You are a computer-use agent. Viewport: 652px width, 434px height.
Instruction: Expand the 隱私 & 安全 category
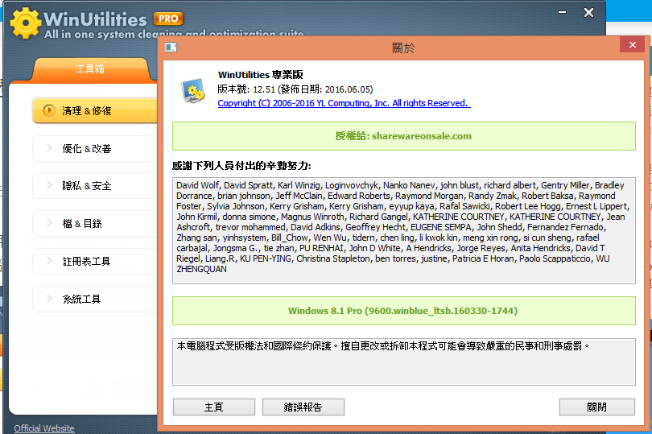tap(95, 186)
